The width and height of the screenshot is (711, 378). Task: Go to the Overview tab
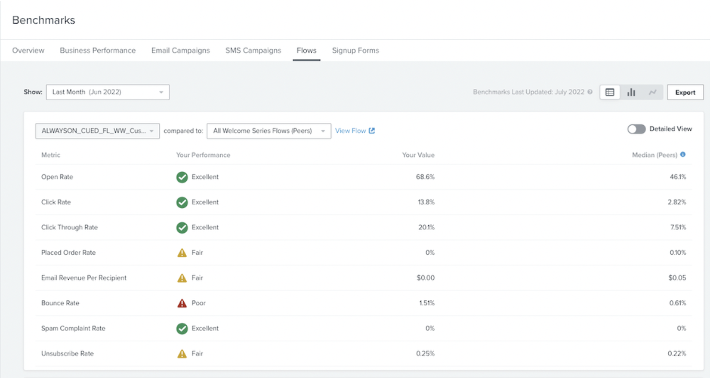tap(28, 50)
